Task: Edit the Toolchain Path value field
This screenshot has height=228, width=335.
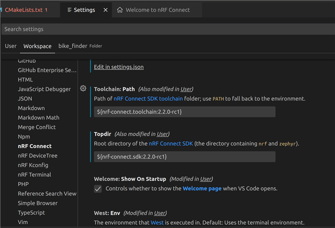Action: pos(185,112)
